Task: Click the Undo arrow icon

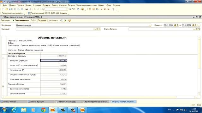Action: [34, 9]
